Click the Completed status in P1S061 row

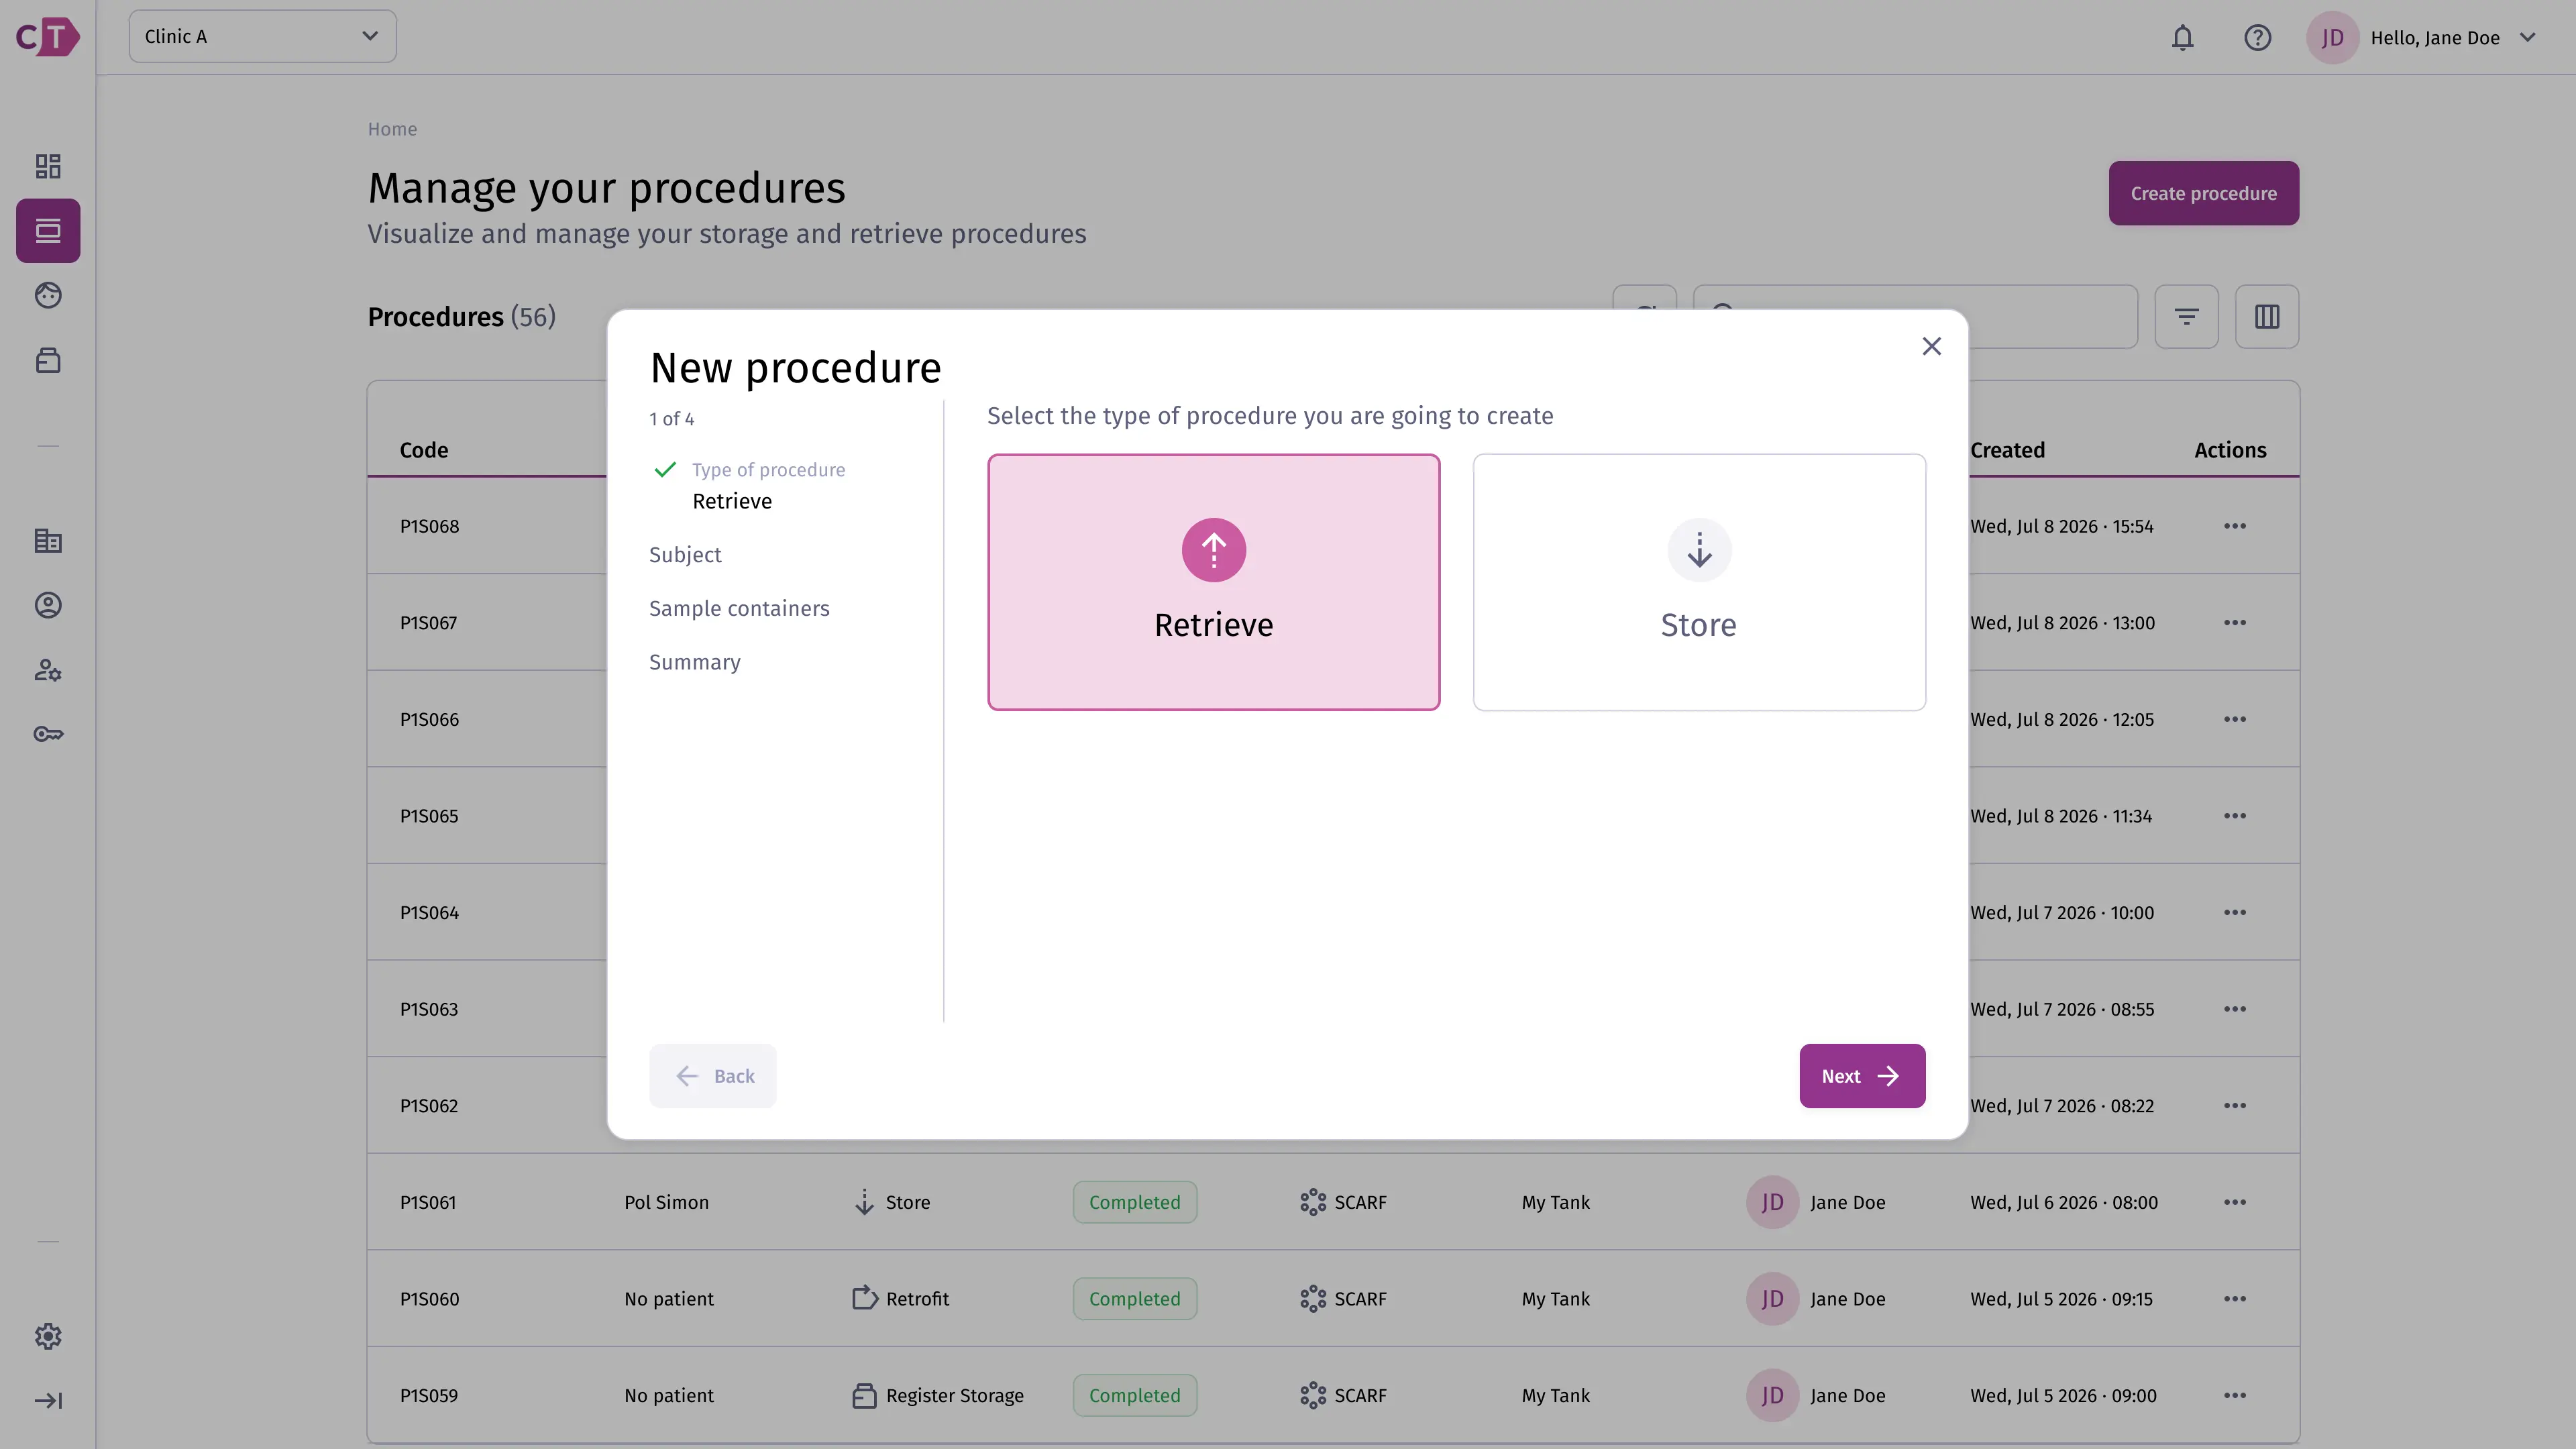point(1134,1202)
